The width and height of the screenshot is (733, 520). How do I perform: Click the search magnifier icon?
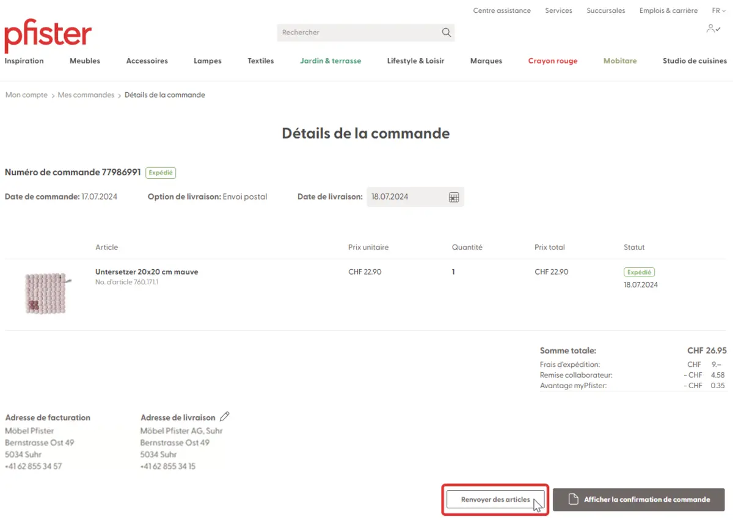[447, 32]
